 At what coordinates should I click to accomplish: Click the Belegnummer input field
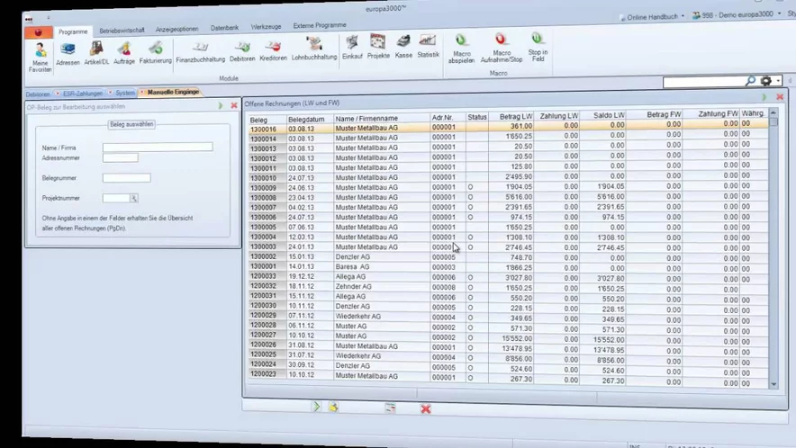126,178
